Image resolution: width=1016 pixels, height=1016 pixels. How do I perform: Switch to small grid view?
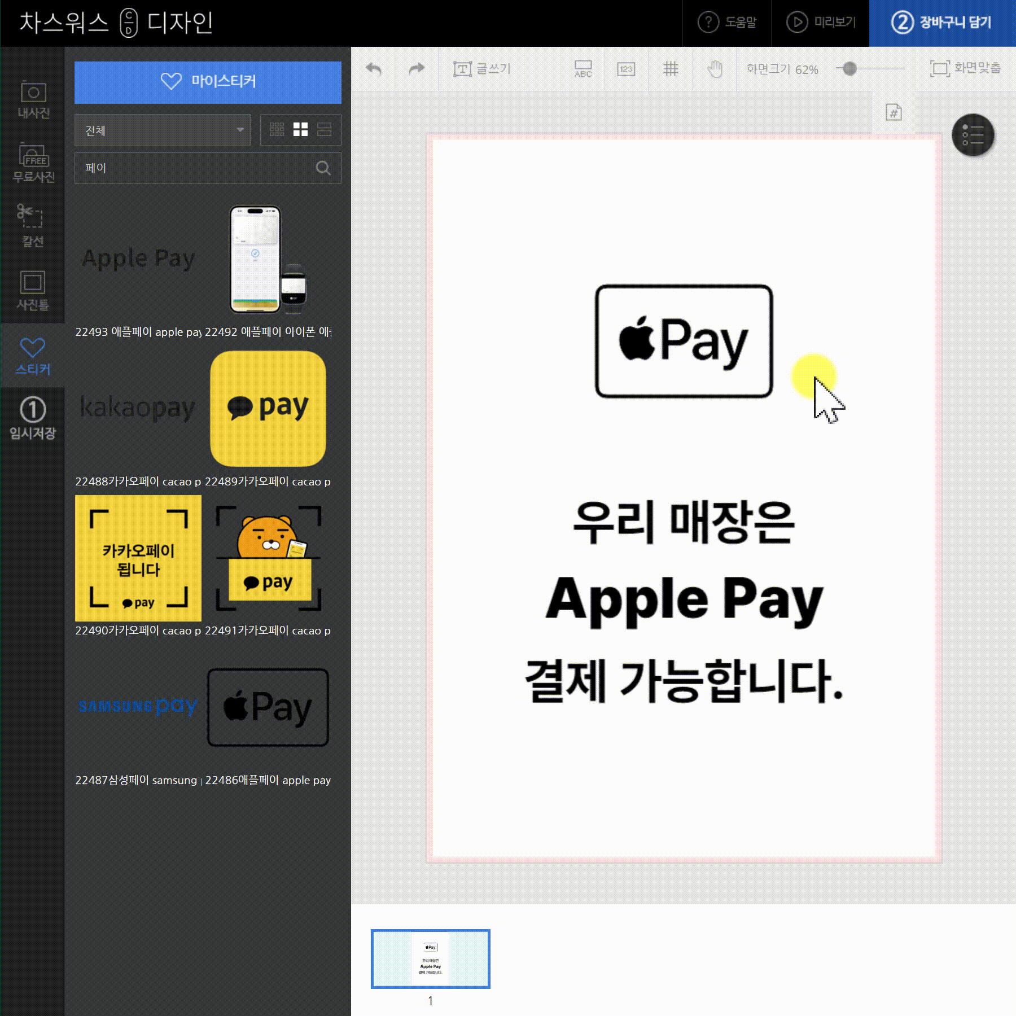pyautogui.click(x=277, y=130)
